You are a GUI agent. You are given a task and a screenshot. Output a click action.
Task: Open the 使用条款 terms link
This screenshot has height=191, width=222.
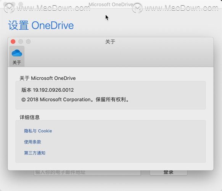(x=32, y=142)
